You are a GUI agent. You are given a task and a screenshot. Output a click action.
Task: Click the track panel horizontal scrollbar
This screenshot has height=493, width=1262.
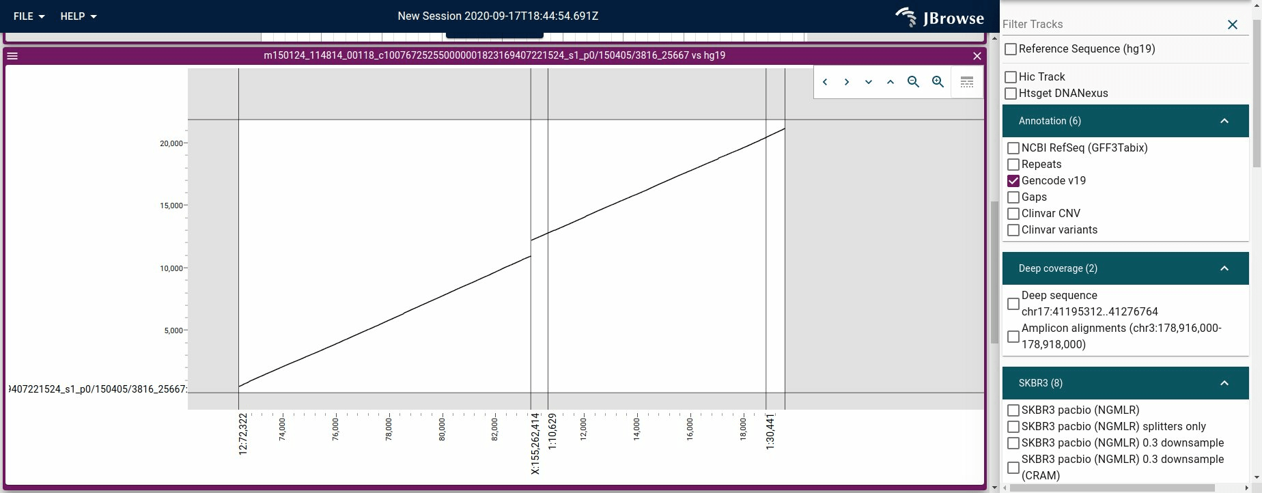(1113, 488)
